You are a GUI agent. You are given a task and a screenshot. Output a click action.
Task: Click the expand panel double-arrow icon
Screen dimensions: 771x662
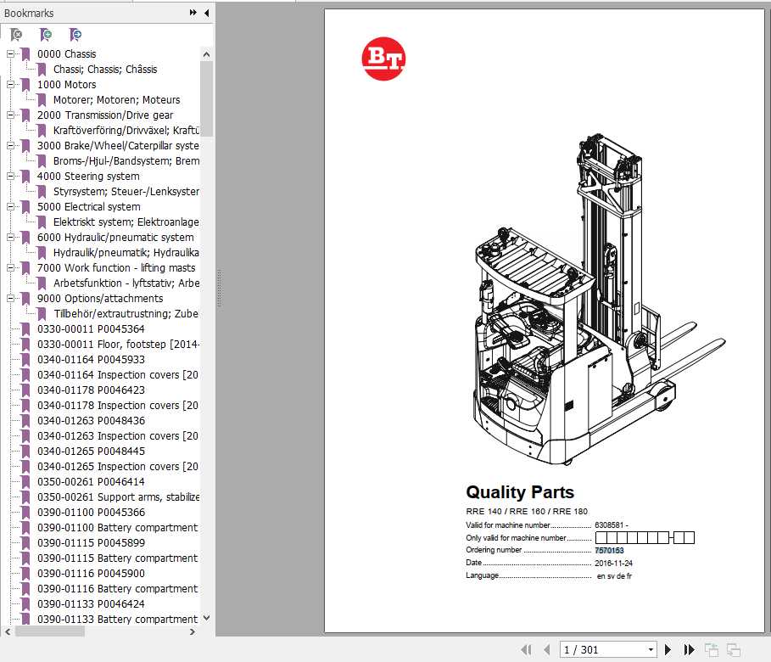click(193, 13)
